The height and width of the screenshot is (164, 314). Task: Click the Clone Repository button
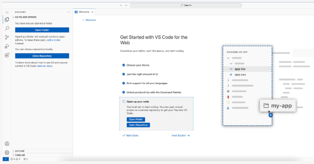(42, 56)
